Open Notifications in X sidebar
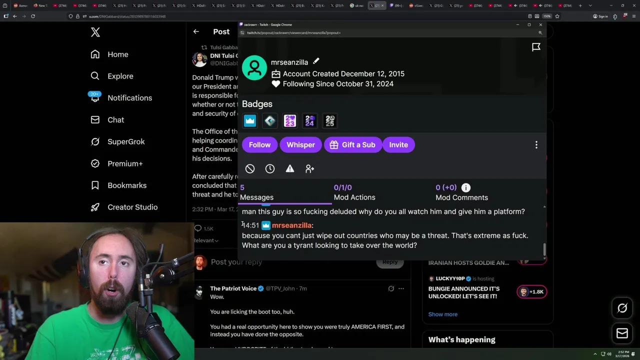Screen dimensions: 640x360 [x=121, y=98]
